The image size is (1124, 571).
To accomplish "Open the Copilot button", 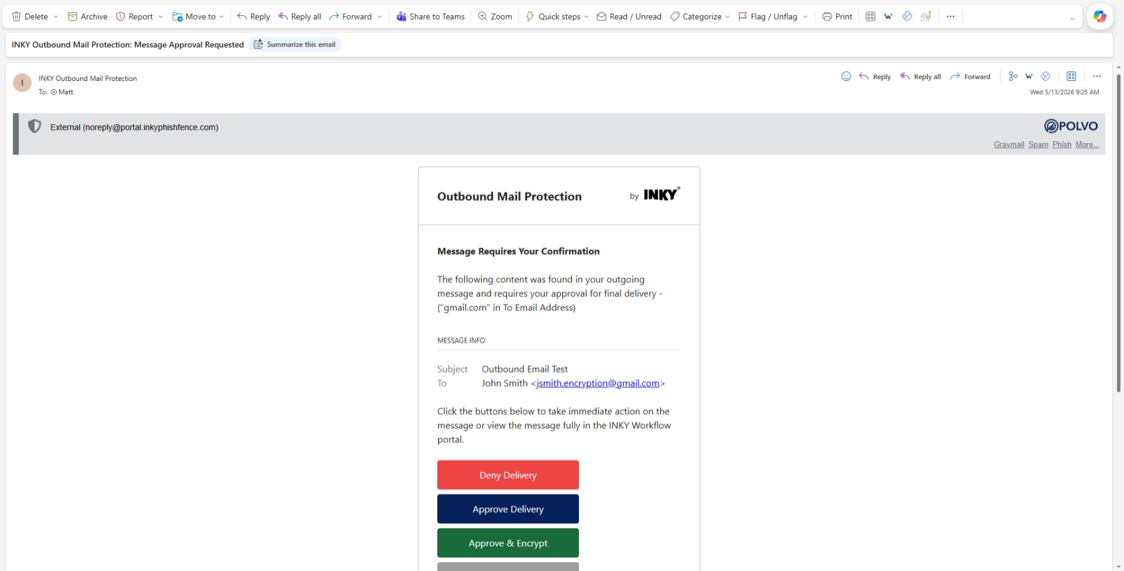I will click(x=1100, y=17).
